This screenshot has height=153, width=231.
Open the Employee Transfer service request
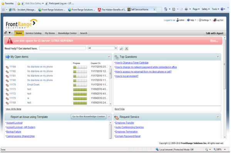[125, 123]
